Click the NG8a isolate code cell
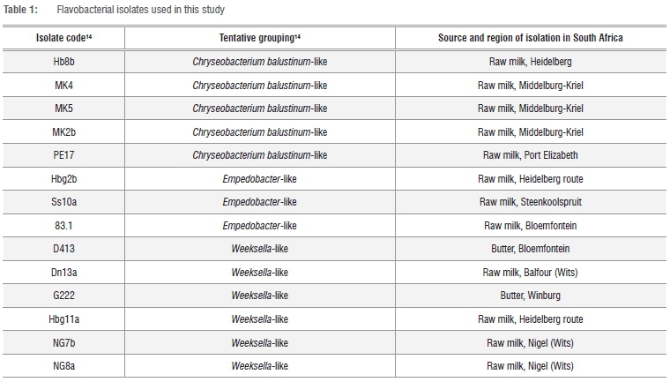Screen dimensions: 670x382 pos(63,365)
